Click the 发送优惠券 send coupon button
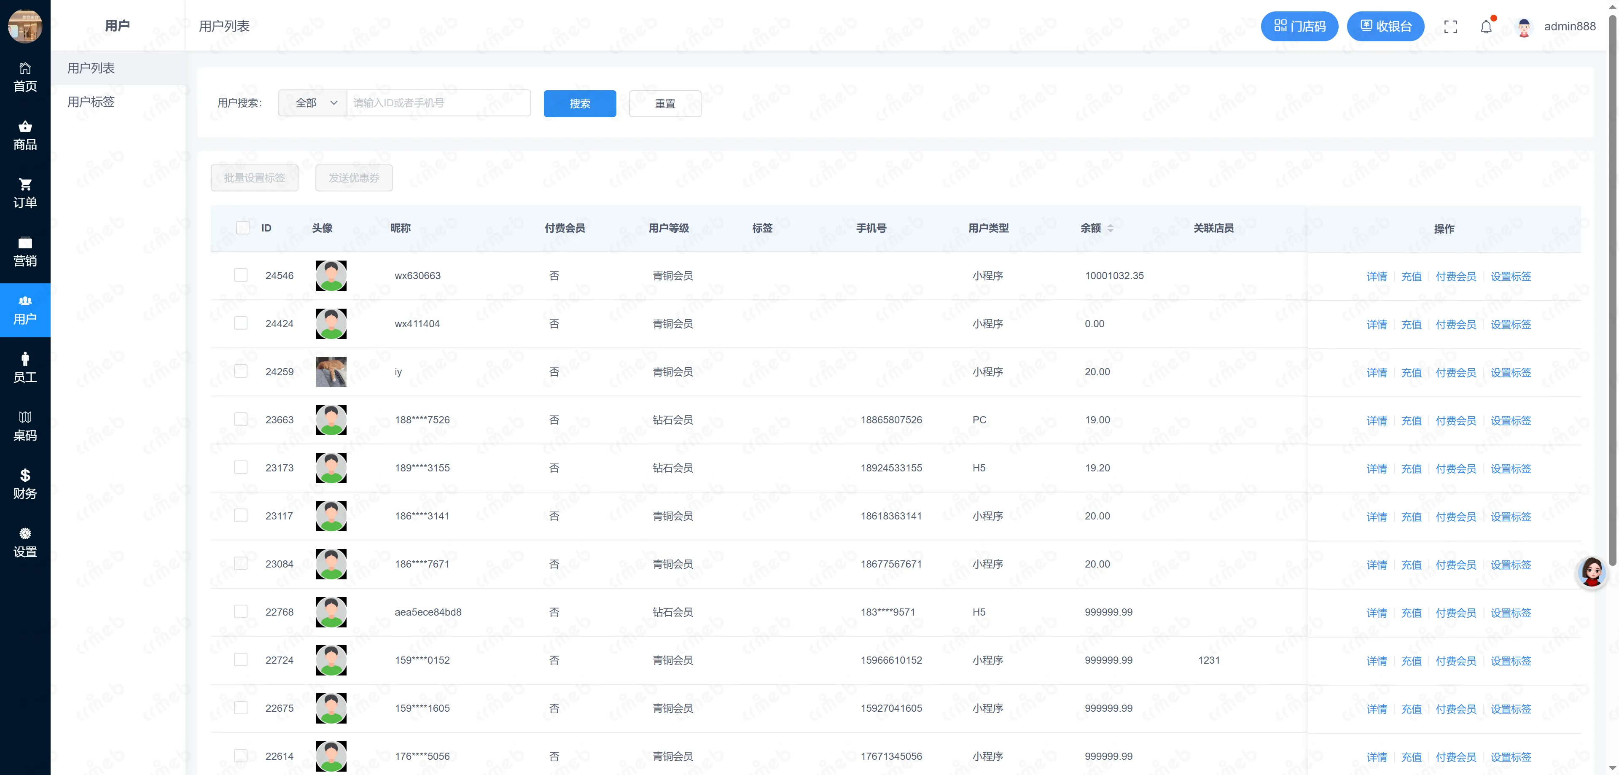 (354, 178)
